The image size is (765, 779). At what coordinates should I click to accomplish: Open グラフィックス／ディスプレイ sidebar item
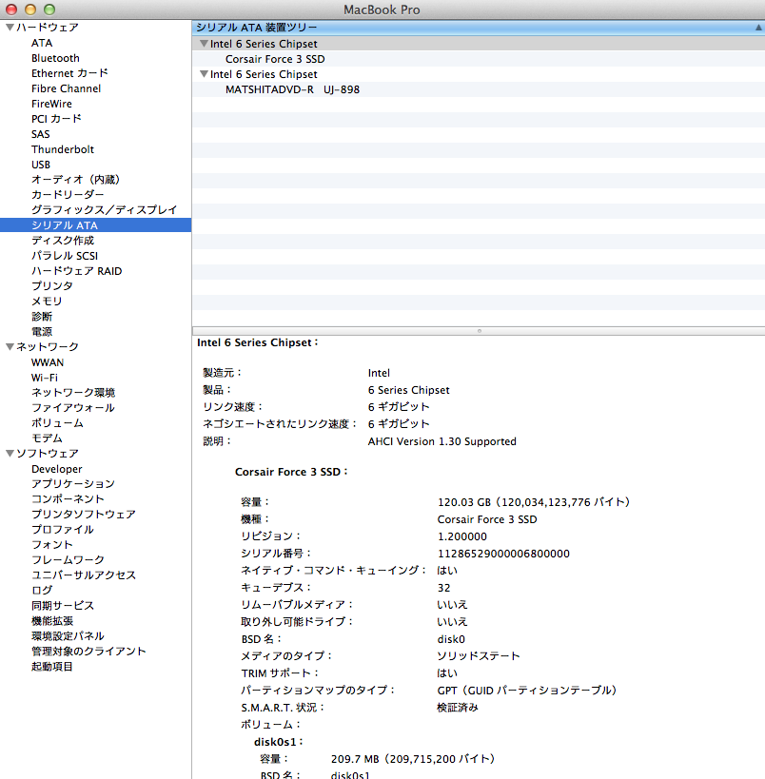coord(104,210)
